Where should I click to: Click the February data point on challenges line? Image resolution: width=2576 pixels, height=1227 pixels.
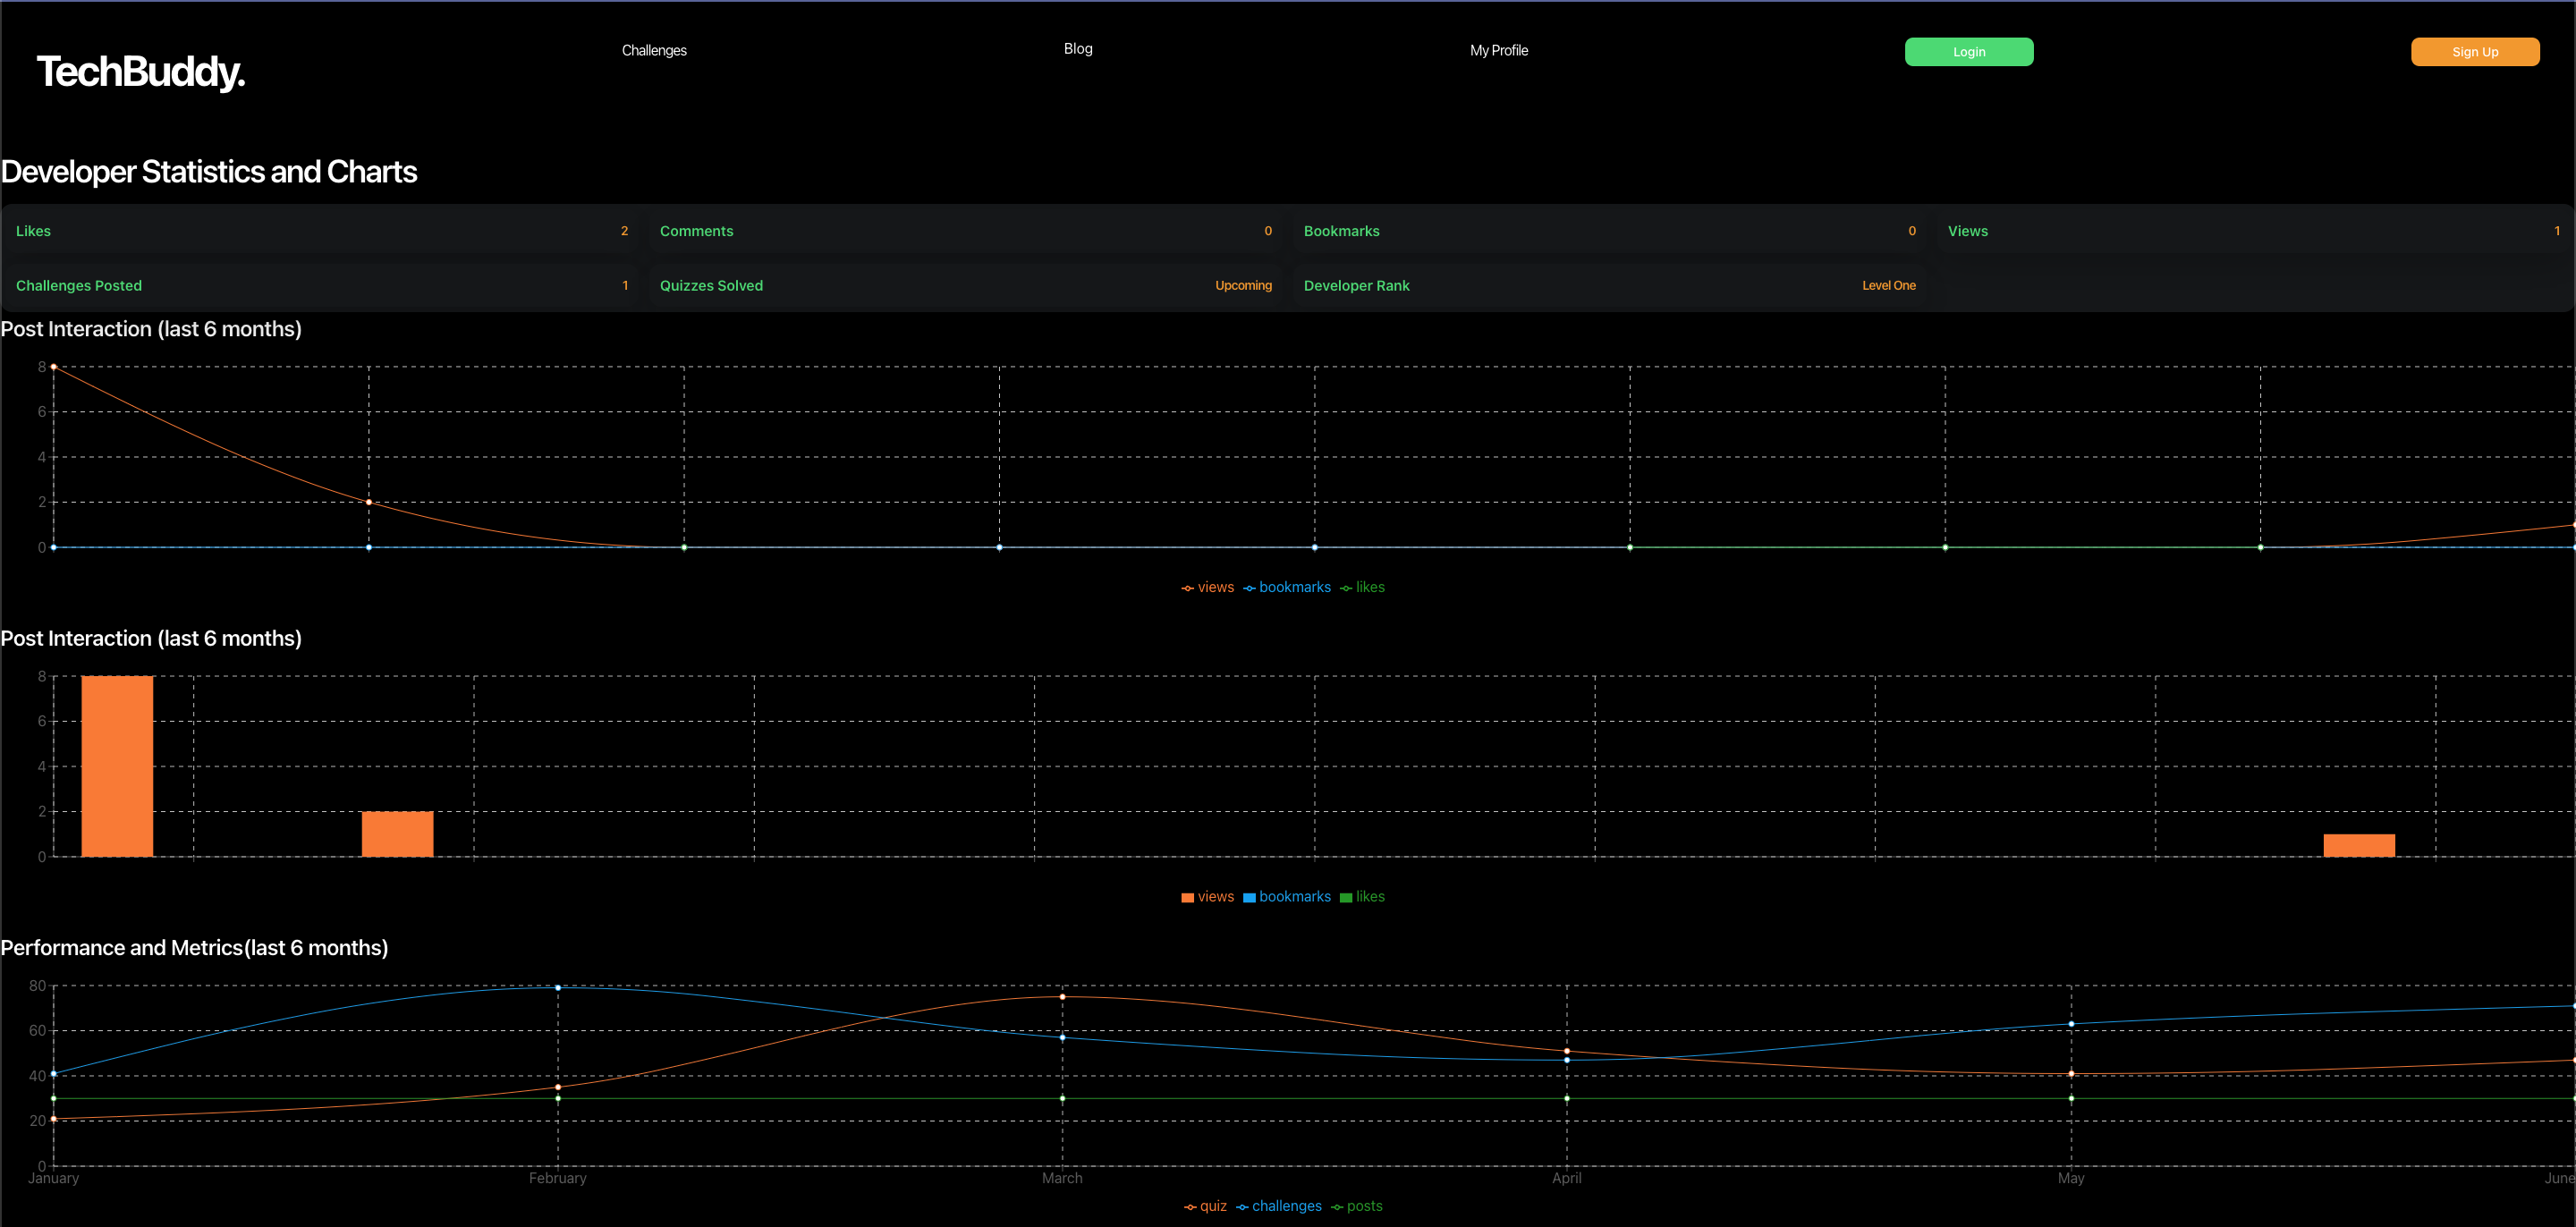pyautogui.click(x=558, y=987)
